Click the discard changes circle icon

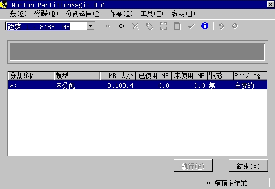point(235,26)
